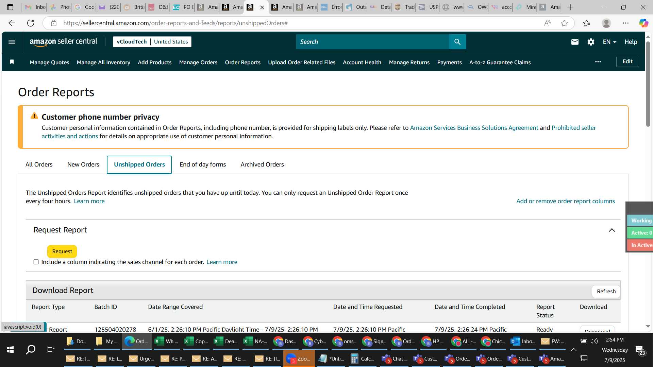Switch to the All Orders tab
Screen dimensions: 653x367
tap(39, 164)
